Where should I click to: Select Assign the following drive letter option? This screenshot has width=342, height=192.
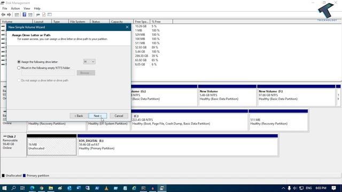(x=37, y=62)
